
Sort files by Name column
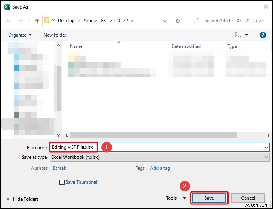click(76, 46)
